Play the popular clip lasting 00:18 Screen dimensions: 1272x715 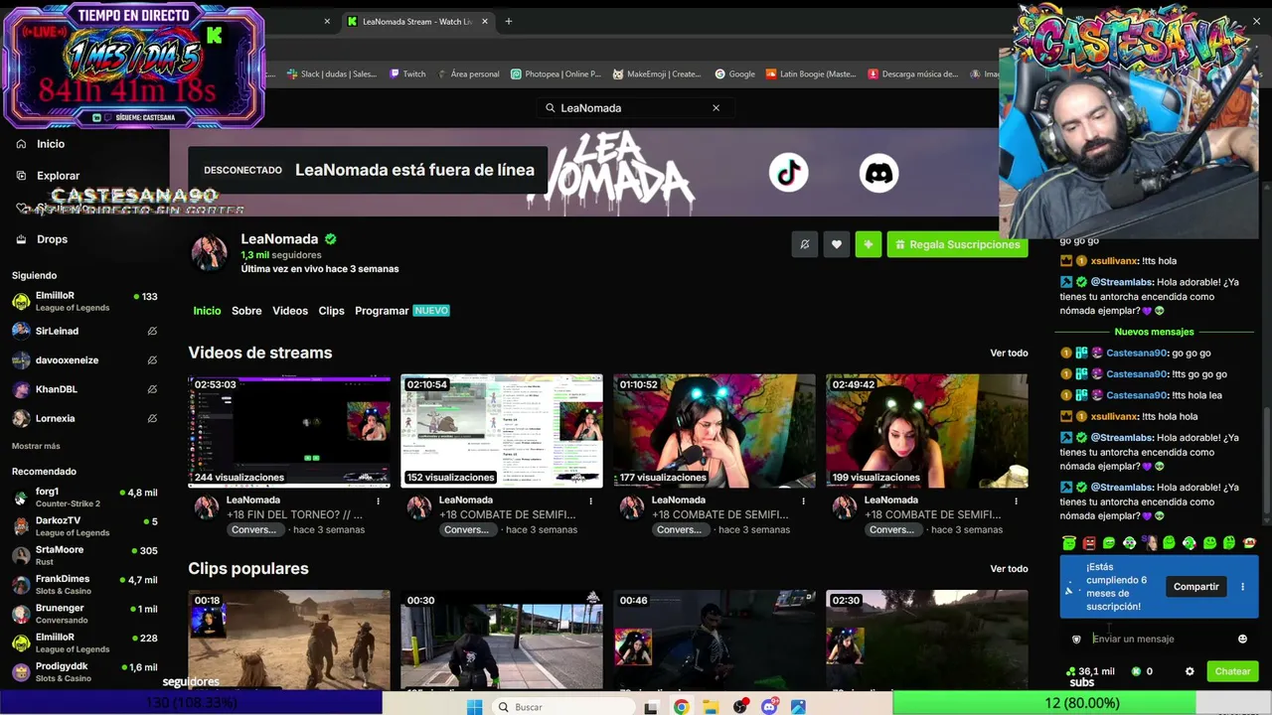tap(289, 640)
